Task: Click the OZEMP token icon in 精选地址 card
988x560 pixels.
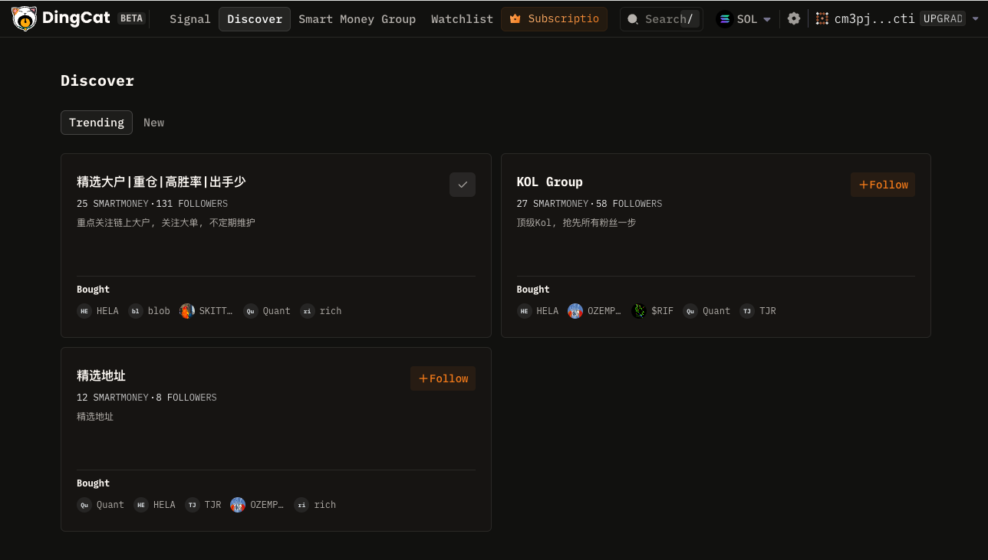Action: pos(238,505)
